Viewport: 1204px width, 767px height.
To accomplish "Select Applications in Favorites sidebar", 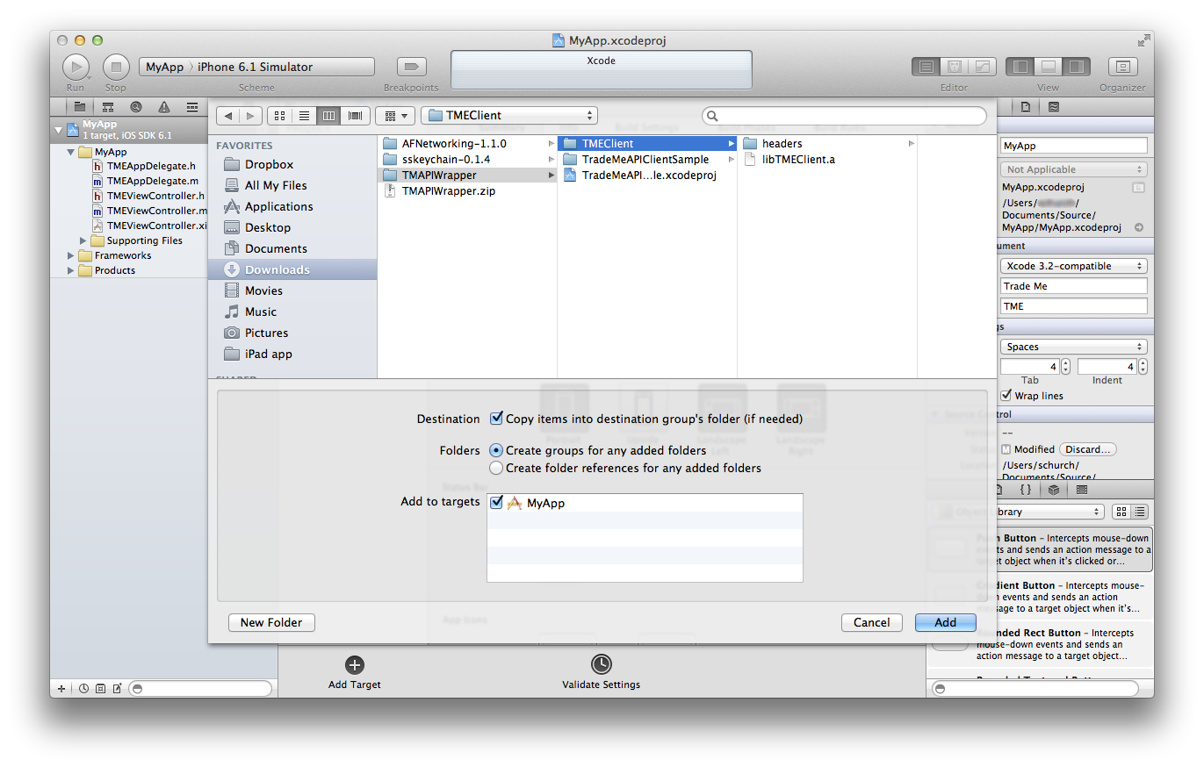I will tap(292, 206).
